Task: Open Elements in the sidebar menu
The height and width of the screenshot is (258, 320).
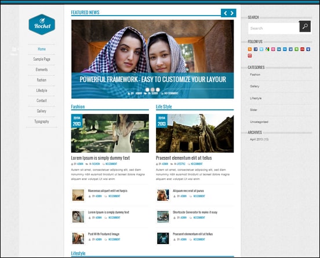Action: click(x=42, y=69)
